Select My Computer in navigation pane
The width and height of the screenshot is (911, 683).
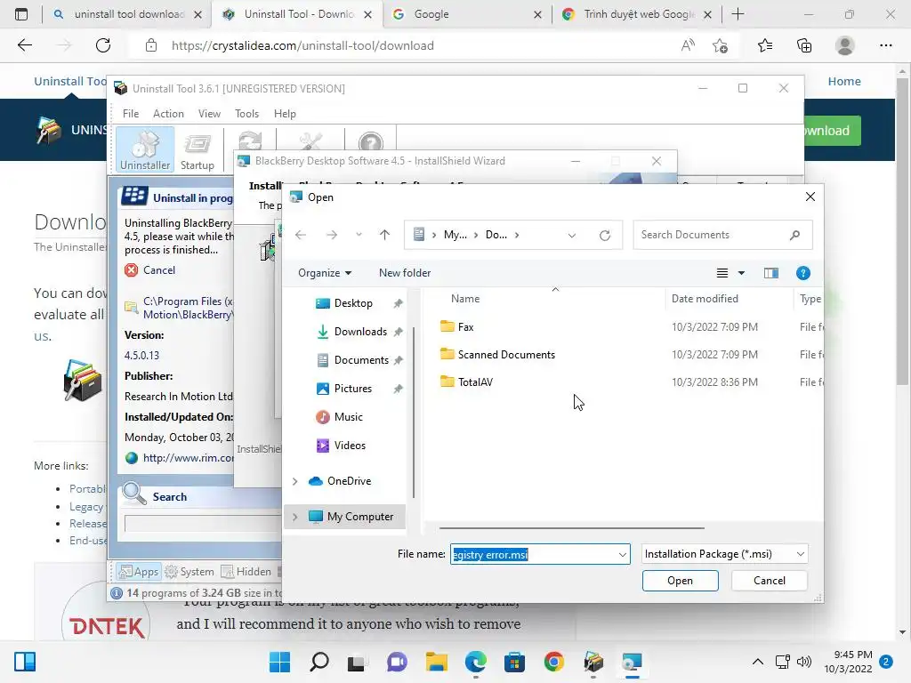(360, 517)
